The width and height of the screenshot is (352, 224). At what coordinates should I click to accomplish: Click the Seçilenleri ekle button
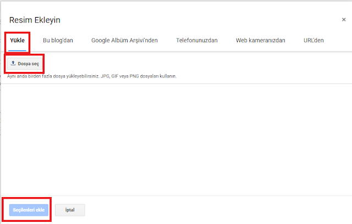point(29,210)
